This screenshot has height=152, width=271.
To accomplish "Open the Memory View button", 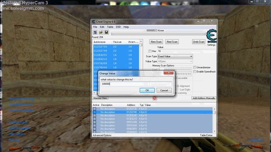I will coord(100,98).
